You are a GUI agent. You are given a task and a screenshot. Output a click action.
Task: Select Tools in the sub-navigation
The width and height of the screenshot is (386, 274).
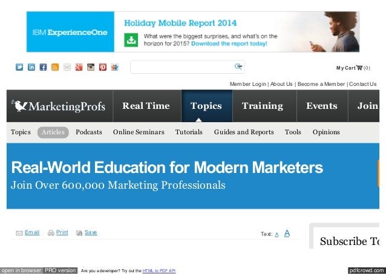pos(293,132)
